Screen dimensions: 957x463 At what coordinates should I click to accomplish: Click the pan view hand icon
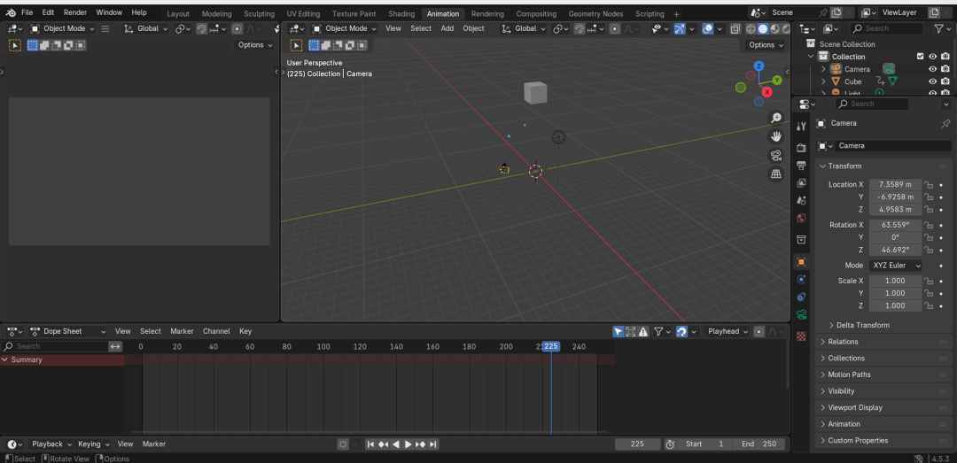(775, 136)
